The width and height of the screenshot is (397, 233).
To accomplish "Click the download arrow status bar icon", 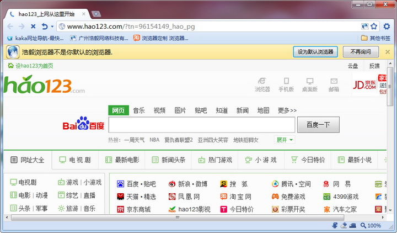I will 335,225.
